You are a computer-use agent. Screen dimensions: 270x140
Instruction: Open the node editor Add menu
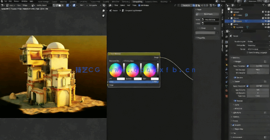coord(128,5)
